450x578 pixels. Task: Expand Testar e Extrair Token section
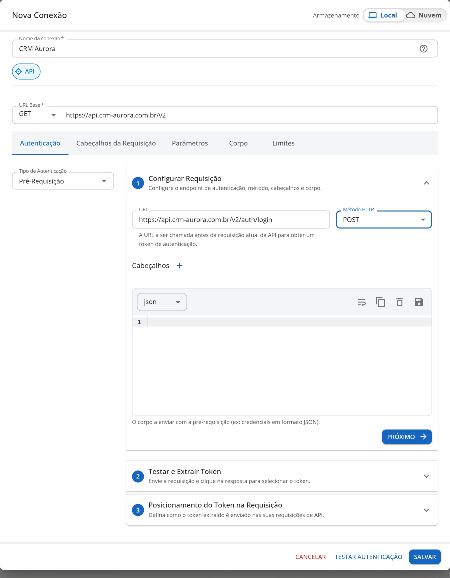coord(426,476)
